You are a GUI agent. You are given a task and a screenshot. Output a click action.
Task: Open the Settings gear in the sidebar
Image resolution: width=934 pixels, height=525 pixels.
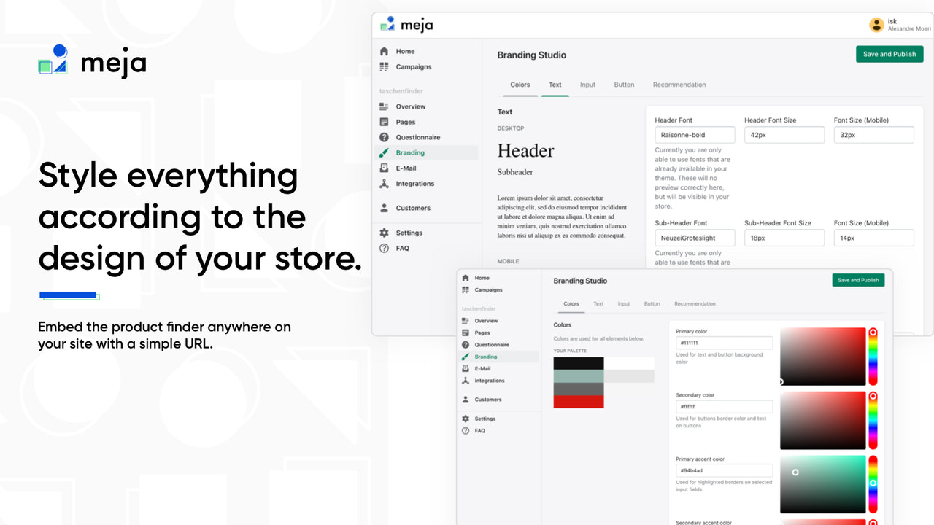coord(385,233)
